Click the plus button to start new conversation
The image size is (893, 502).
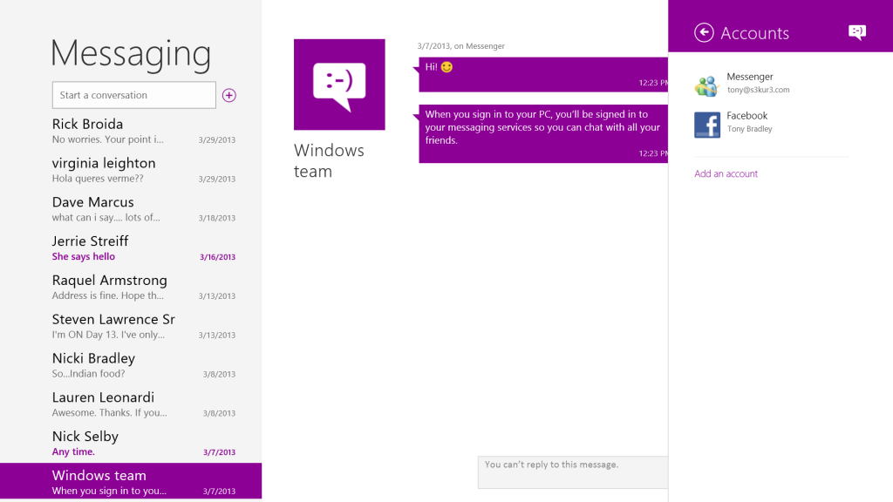coord(229,95)
